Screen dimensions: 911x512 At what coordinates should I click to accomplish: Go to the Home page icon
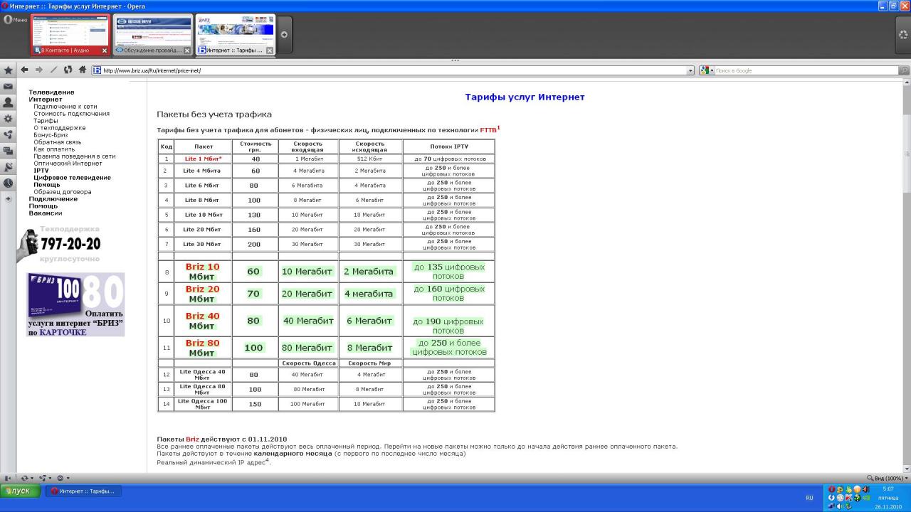point(83,70)
